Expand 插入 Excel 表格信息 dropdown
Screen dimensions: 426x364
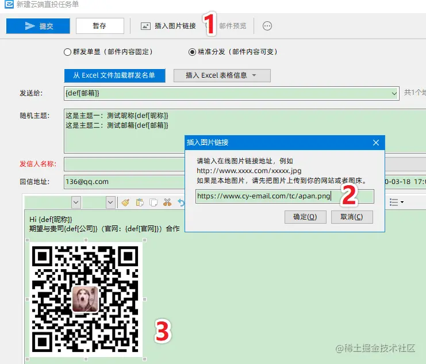[x=222, y=75]
